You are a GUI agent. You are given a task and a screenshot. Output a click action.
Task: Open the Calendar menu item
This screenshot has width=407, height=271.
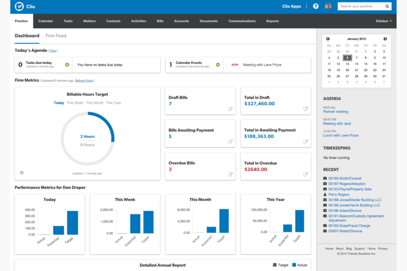[x=46, y=21]
